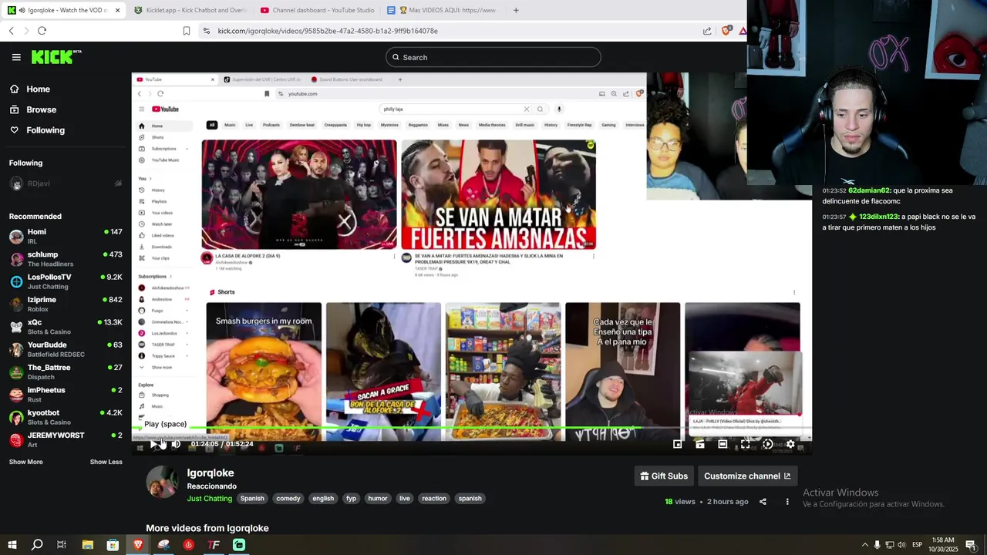Click Customize channel button
This screenshot has height=555, width=987.
(x=747, y=476)
